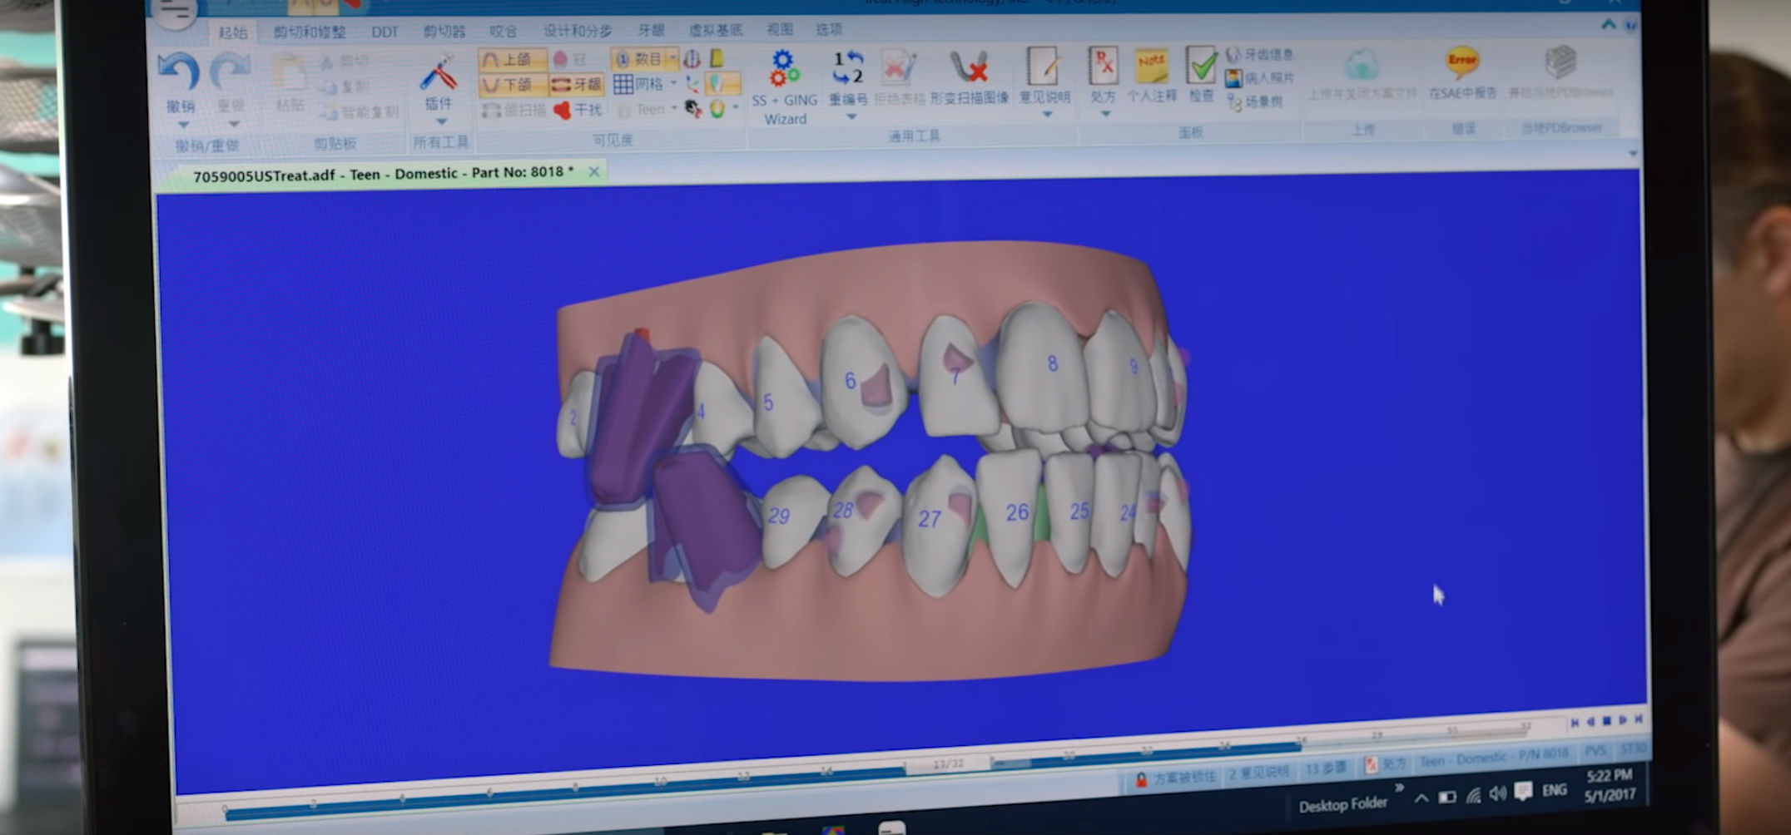1791x835 pixels.
Task: Toggle gingiva (牙龈) visibility
Action: tap(576, 84)
